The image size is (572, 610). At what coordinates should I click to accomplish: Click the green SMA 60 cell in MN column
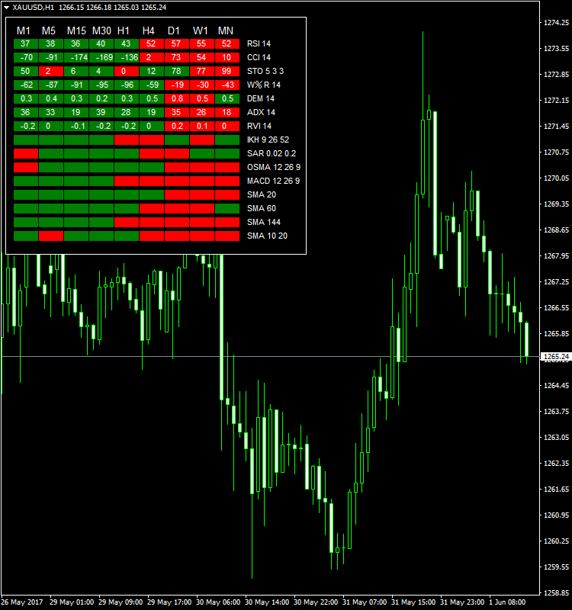[x=227, y=208]
